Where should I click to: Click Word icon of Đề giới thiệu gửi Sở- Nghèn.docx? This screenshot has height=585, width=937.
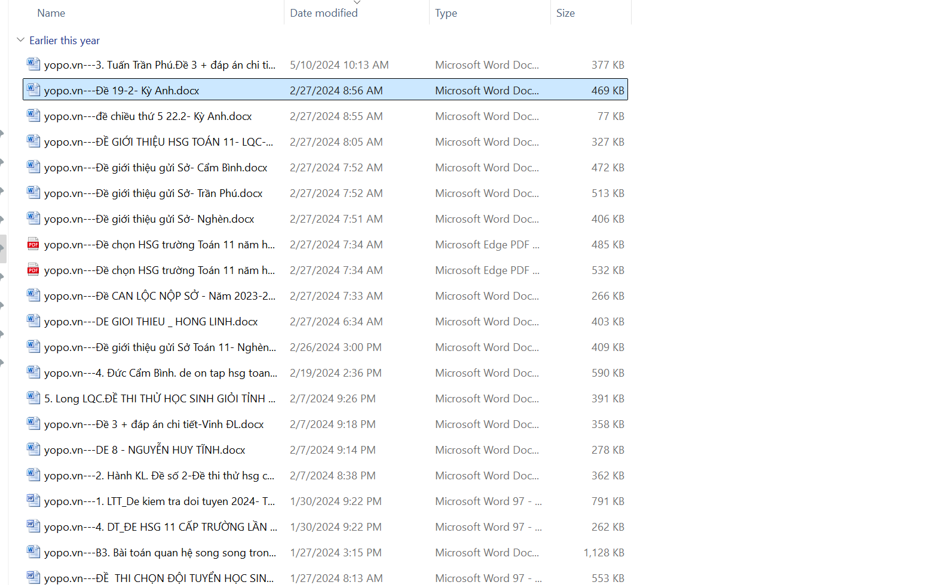(33, 218)
